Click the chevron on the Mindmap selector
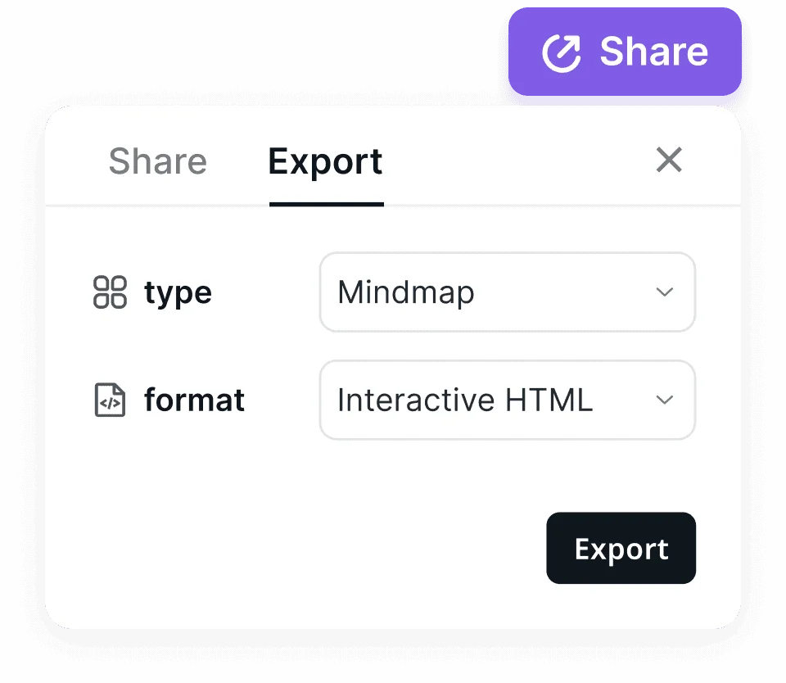The height and width of the screenshot is (683, 786). 665,292
